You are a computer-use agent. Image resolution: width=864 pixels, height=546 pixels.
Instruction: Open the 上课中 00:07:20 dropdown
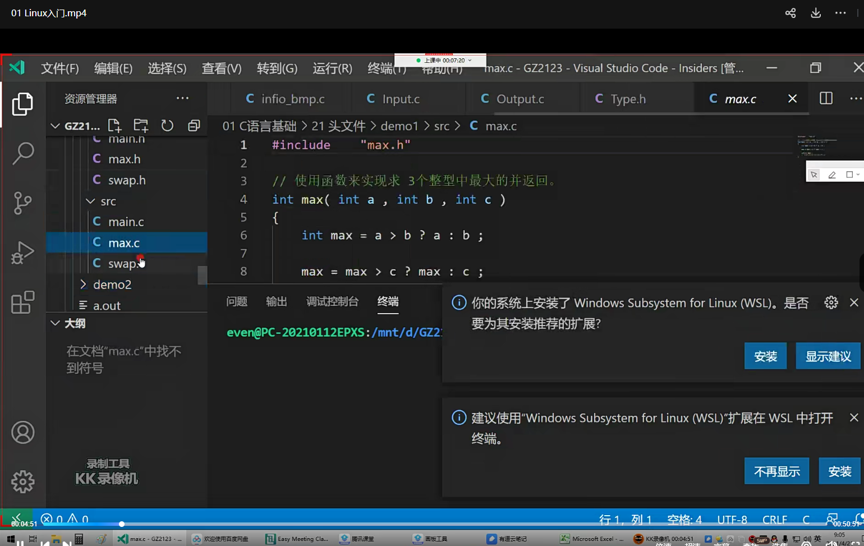[x=470, y=60]
